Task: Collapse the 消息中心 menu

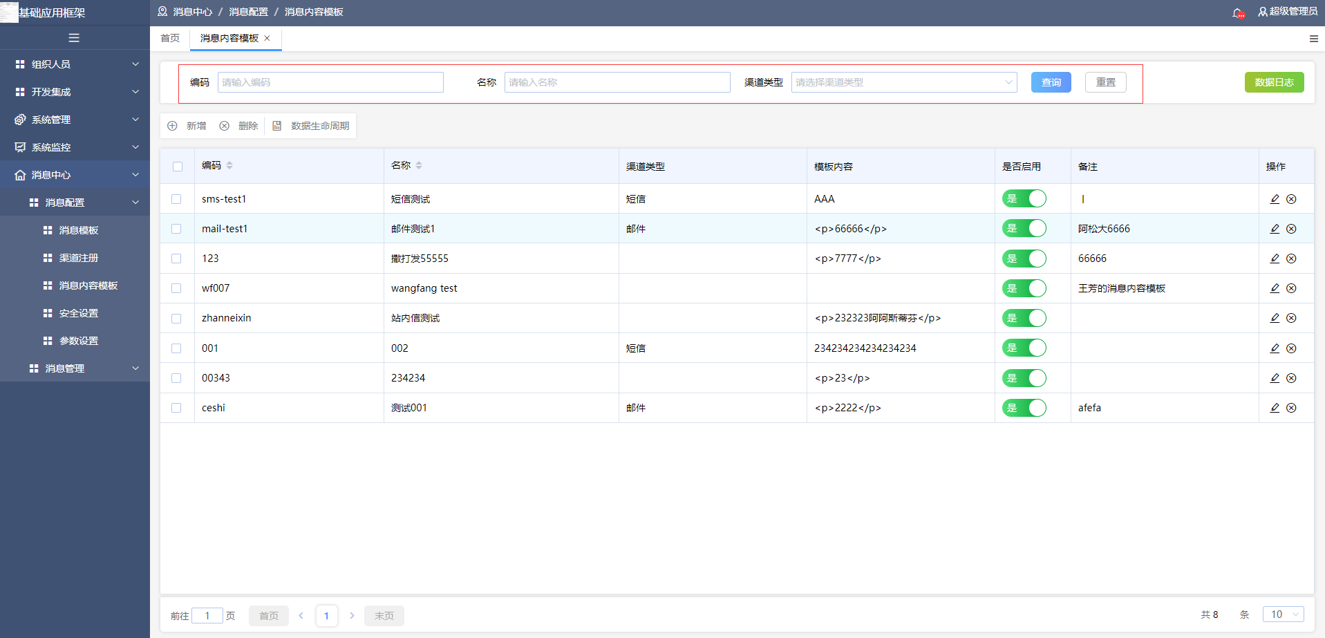Action: pyautogui.click(x=75, y=175)
